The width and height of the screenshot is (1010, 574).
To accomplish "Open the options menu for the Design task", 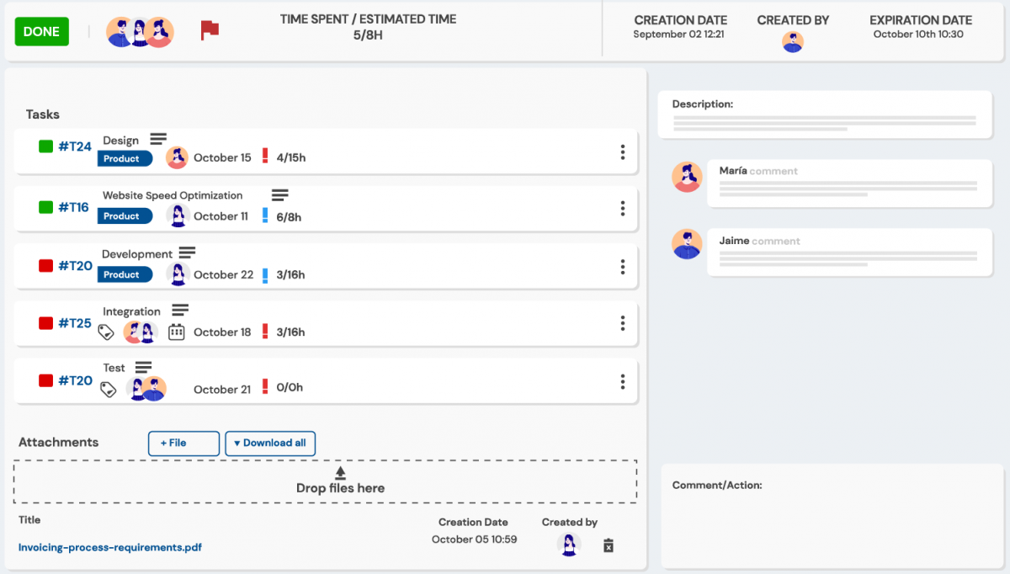I will pyautogui.click(x=622, y=152).
